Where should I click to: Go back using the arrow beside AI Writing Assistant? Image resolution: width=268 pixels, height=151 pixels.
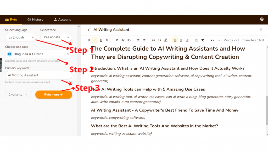[x=89, y=30]
